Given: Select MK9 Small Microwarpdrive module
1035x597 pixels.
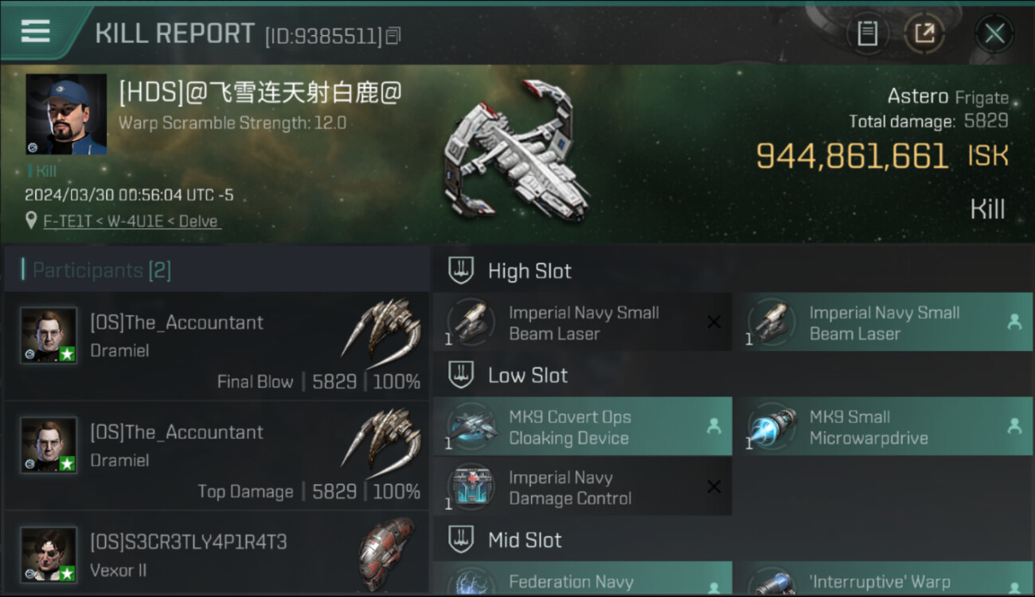Looking at the screenshot, I should [x=882, y=427].
